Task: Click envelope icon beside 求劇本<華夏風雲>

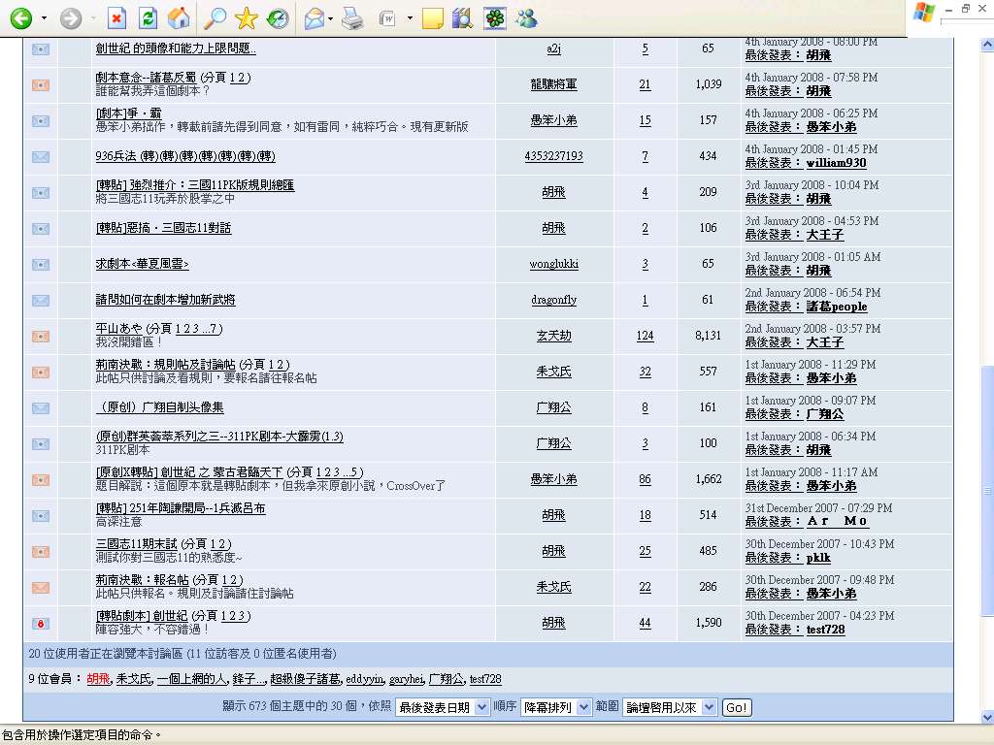Action: (41, 264)
